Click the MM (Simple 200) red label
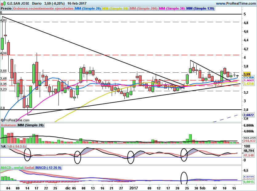 pyautogui.click(x=143, y=8)
